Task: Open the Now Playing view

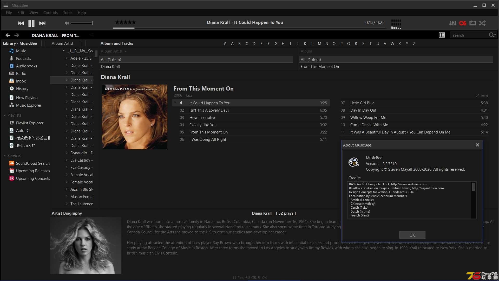Action: point(27,98)
